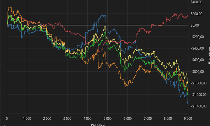Click the blue line's final point near -$1 400
210x126 pixels.
[x=187, y=104]
